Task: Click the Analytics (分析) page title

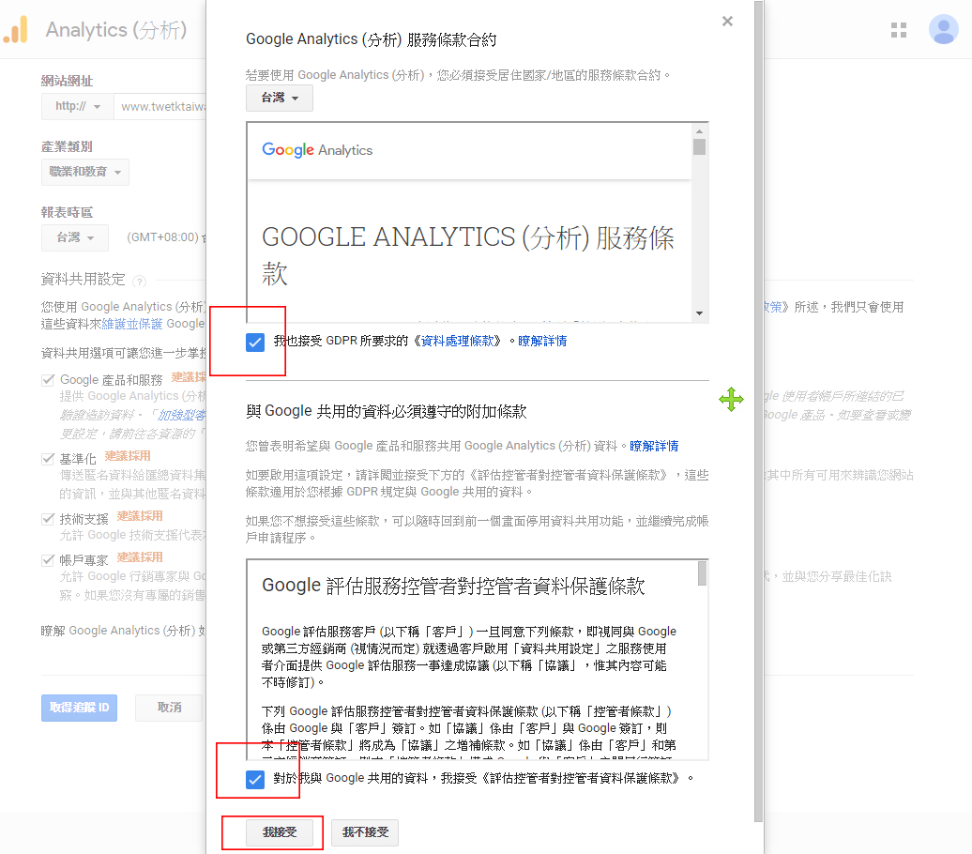Action: tap(116, 30)
